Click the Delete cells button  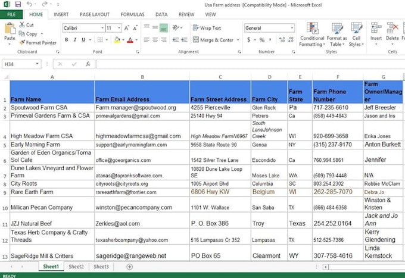(x=392, y=33)
